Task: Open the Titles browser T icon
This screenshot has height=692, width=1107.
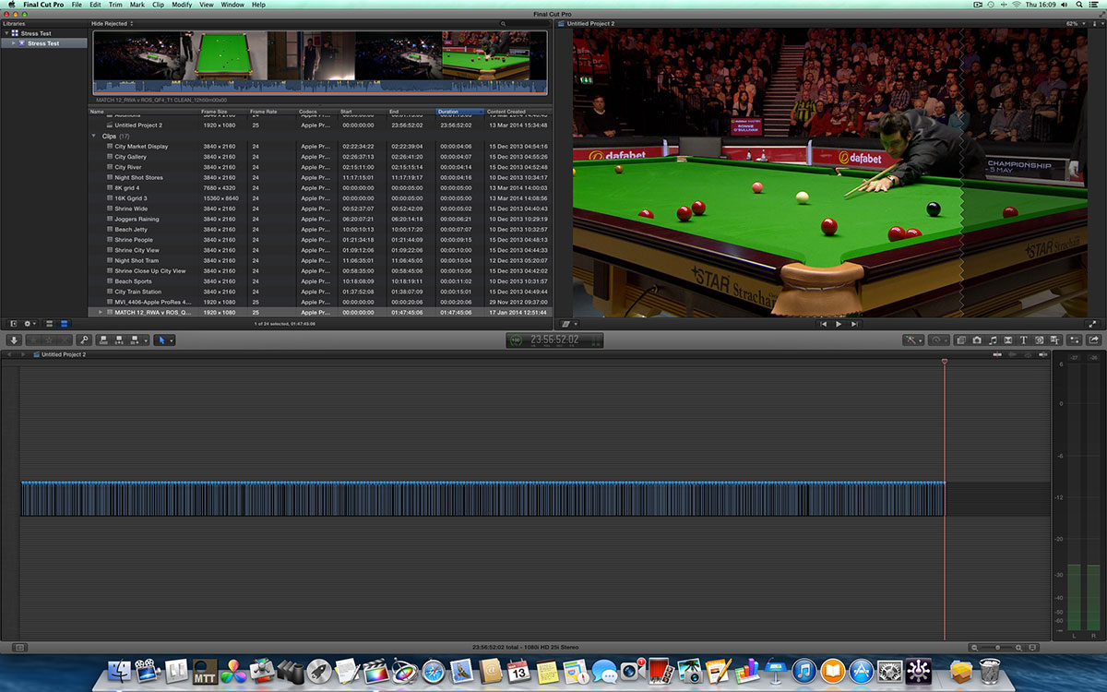Action: (1024, 340)
